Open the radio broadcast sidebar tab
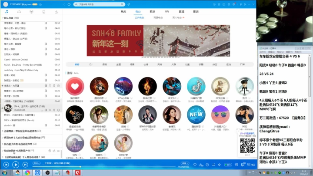313x176 pixels. pyautogui.click(x=31, y=12)
